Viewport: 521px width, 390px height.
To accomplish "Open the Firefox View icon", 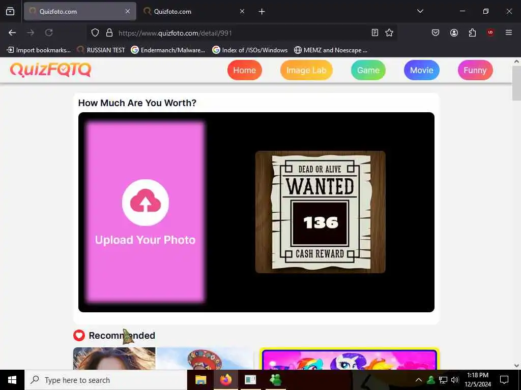I will [10, 11].
